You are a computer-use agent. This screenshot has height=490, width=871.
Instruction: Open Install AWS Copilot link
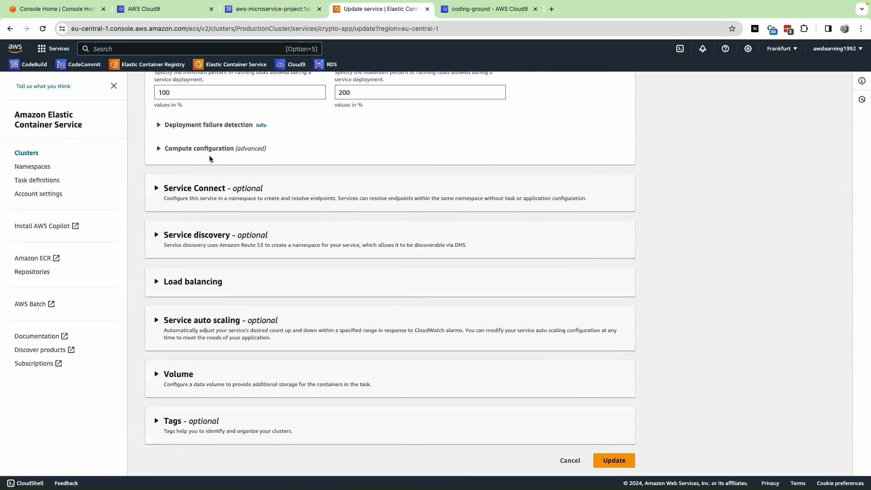[46, 226]
